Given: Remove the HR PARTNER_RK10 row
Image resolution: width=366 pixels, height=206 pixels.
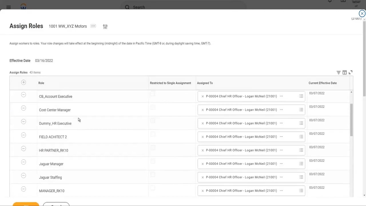Looking at the screenshot, I should pyautogui.click(x=23, y=148).
